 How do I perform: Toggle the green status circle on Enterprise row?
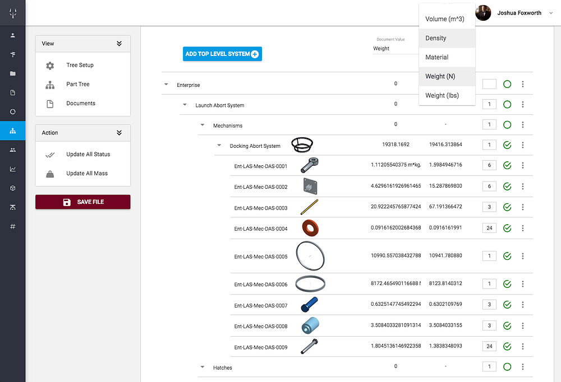tap(507, 84)
